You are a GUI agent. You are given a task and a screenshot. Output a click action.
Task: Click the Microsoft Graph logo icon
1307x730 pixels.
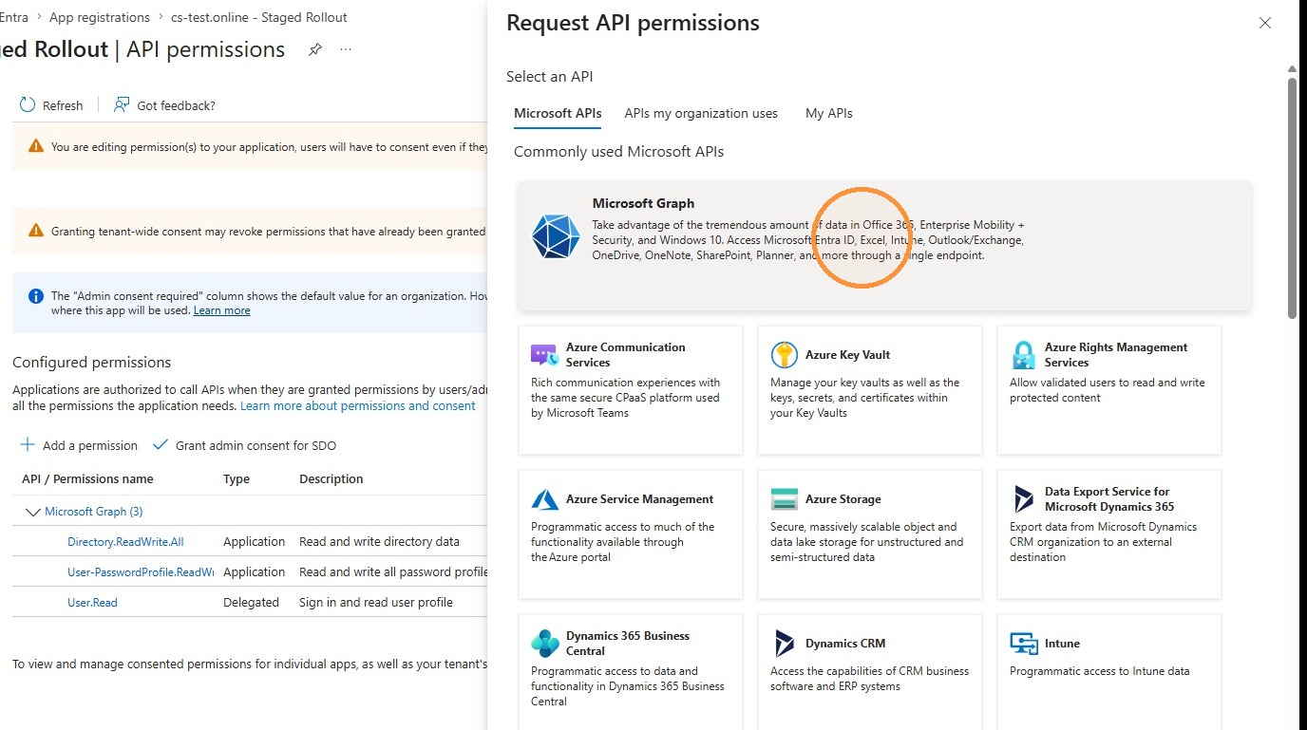[x=556, y=236]
